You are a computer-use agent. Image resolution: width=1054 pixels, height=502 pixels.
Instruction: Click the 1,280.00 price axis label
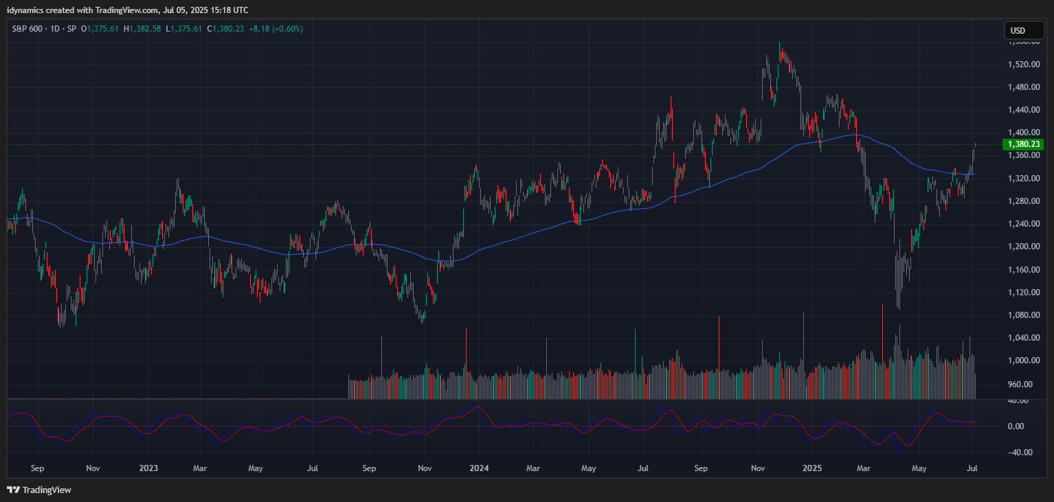click(1024, 201)
